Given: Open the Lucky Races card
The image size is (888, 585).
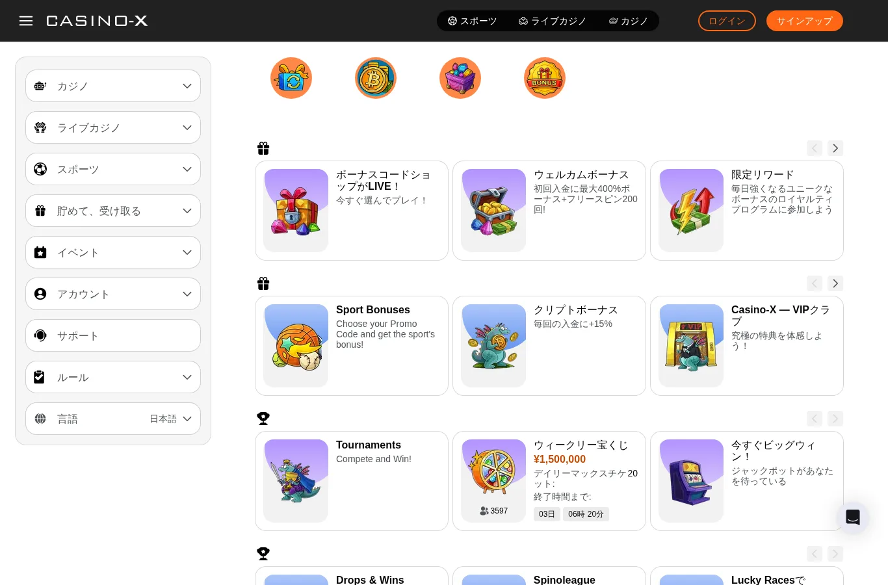Looking at the screenshot, I should (x=747, y=576).
